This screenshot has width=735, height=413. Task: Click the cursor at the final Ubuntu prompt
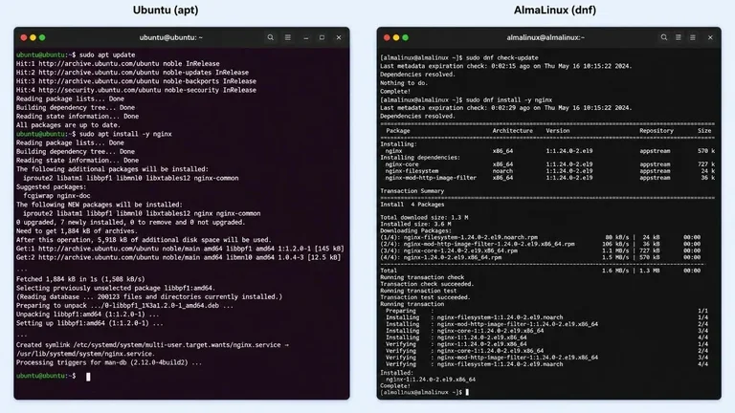(88, 377)
